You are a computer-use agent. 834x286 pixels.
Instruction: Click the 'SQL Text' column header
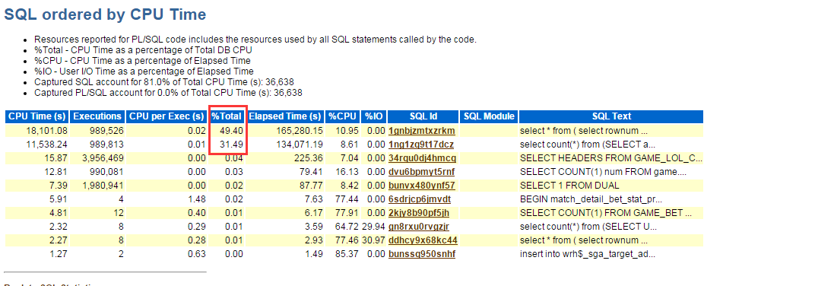pos(611,116)
